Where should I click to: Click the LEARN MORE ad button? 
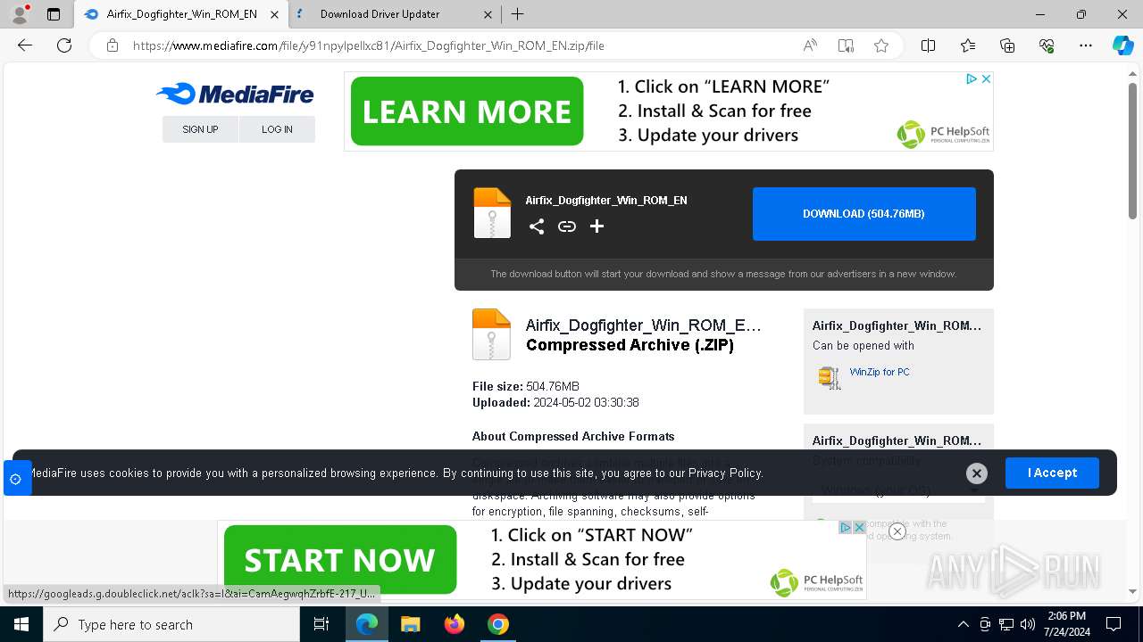coord(467,111)
